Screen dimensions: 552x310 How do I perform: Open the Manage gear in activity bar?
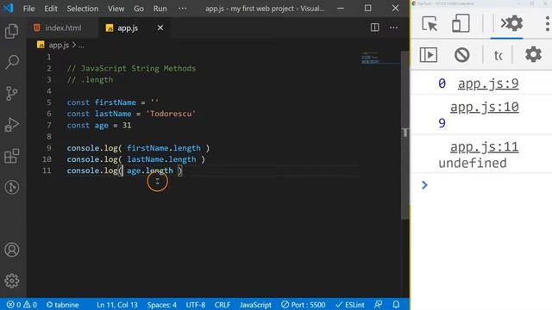click(x=11, y=281)
